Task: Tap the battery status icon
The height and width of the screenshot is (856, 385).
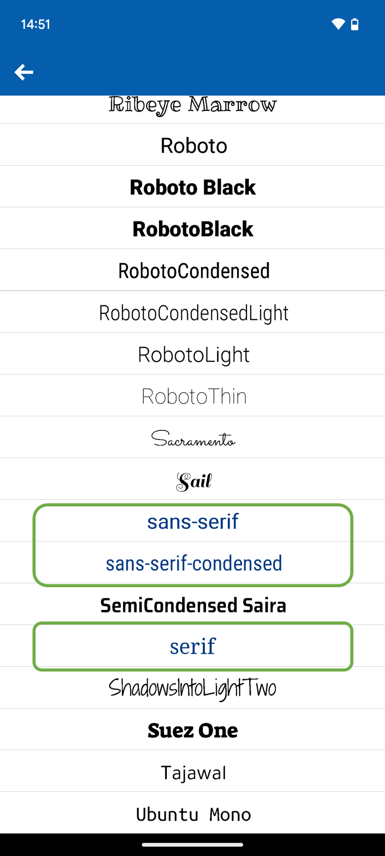Action: coord(355,24)
